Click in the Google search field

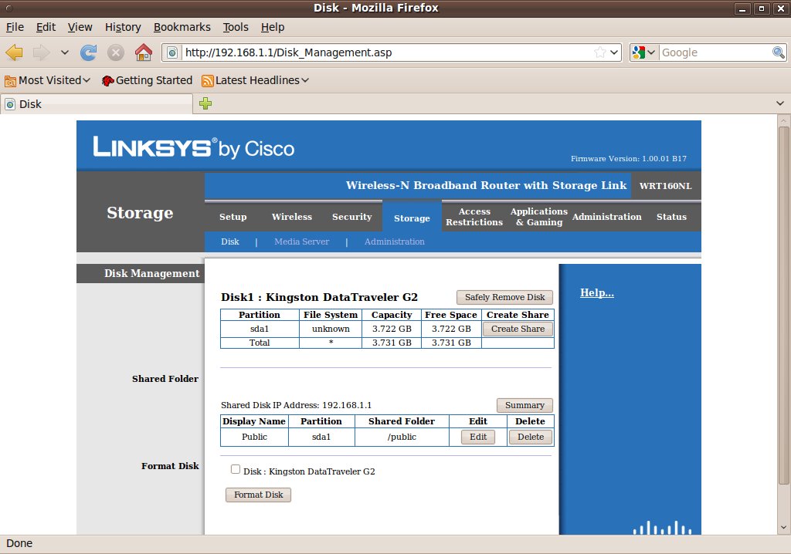pyautogui.click(x=715, y=52)
